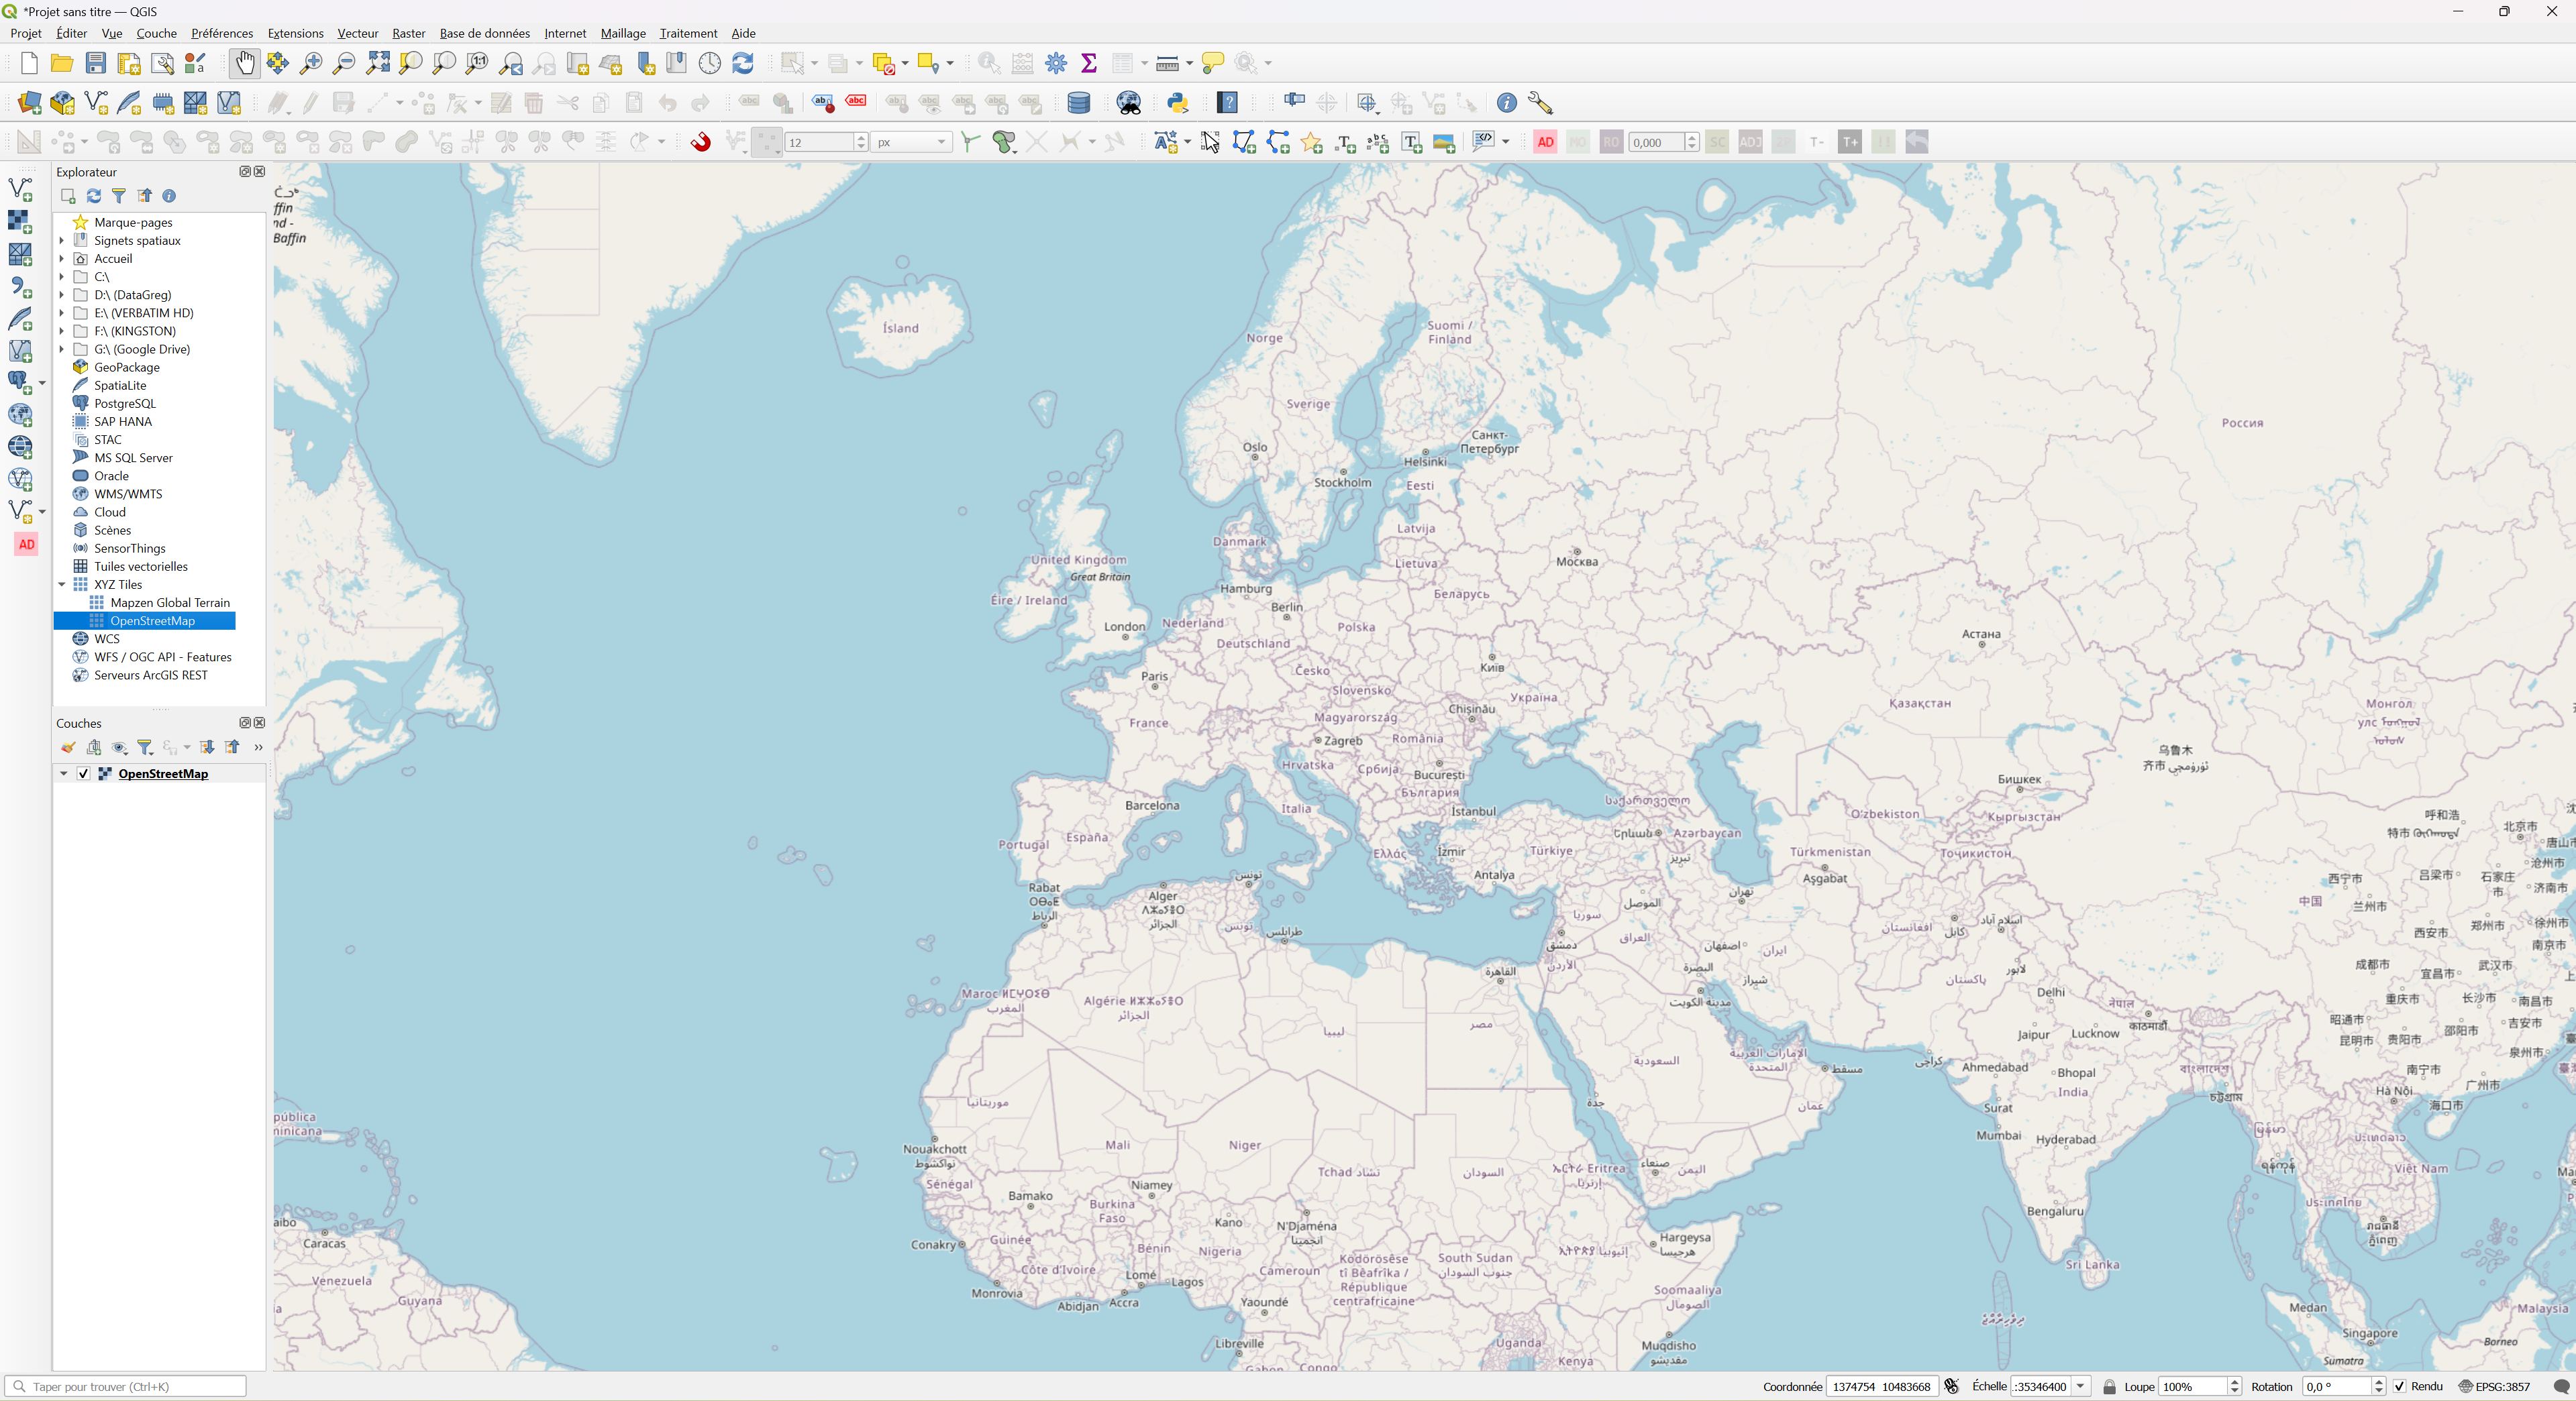Click the blue info icon in the toolbar

click(x=1506, y=103)
